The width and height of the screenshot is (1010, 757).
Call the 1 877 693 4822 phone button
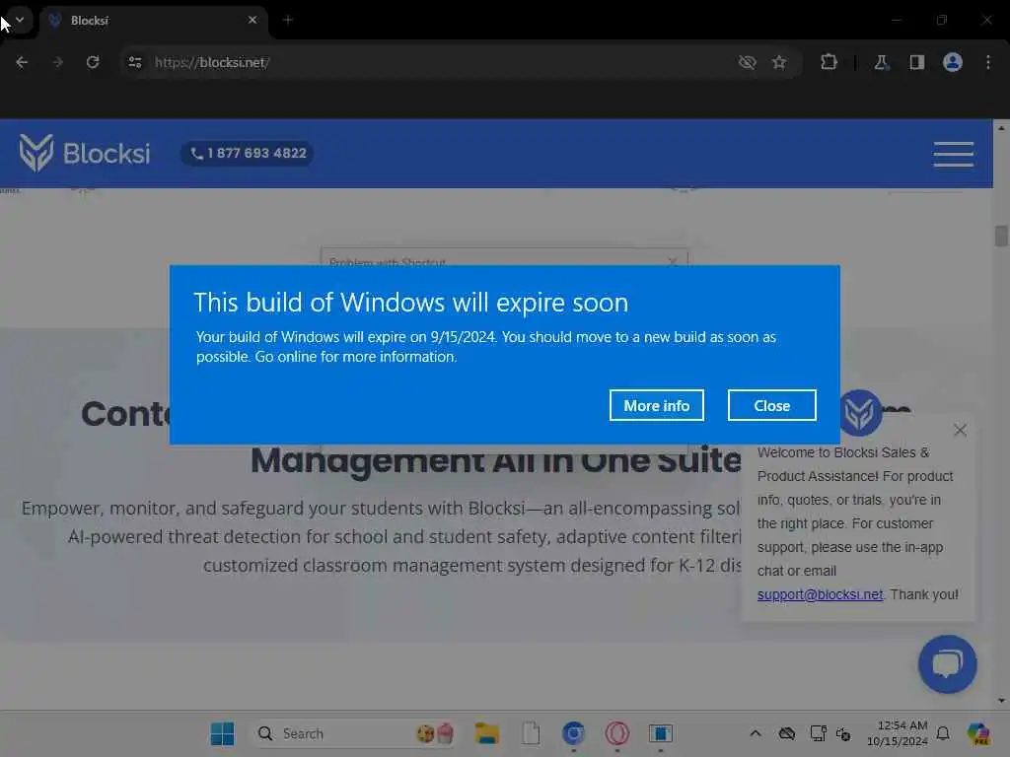click(x=248, y=153)
